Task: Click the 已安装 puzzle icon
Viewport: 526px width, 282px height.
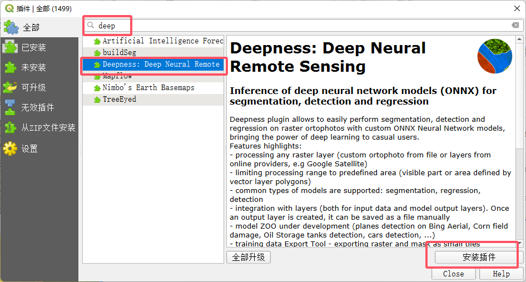Action: pos(10,47)
